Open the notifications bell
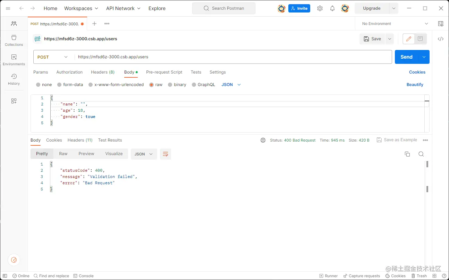 pyautogui.click(x=332, y=8)
